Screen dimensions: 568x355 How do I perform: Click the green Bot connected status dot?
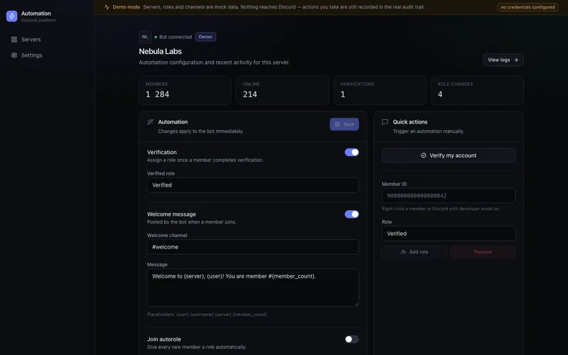pos(155,37)
